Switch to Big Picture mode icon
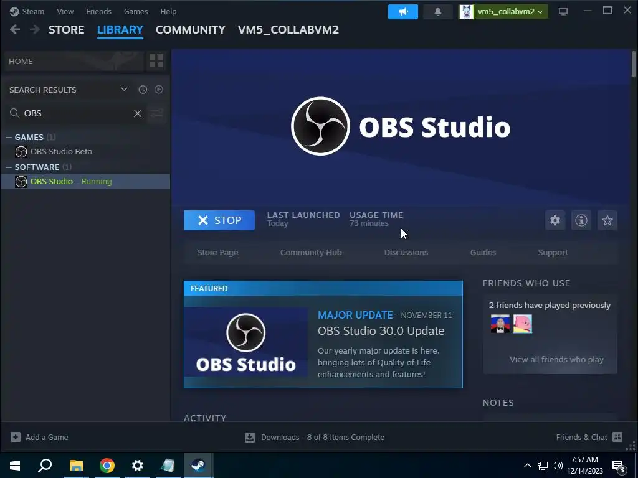The height and width of the screenshot is (478, 638). (563, 12)
